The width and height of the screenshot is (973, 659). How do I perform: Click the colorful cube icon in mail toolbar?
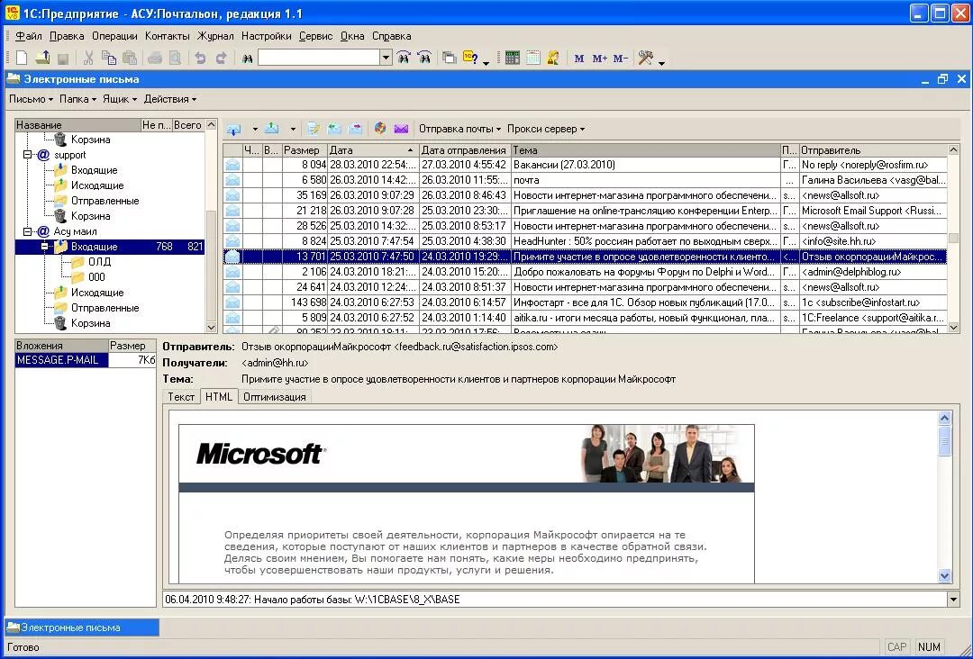click(380, 129)
